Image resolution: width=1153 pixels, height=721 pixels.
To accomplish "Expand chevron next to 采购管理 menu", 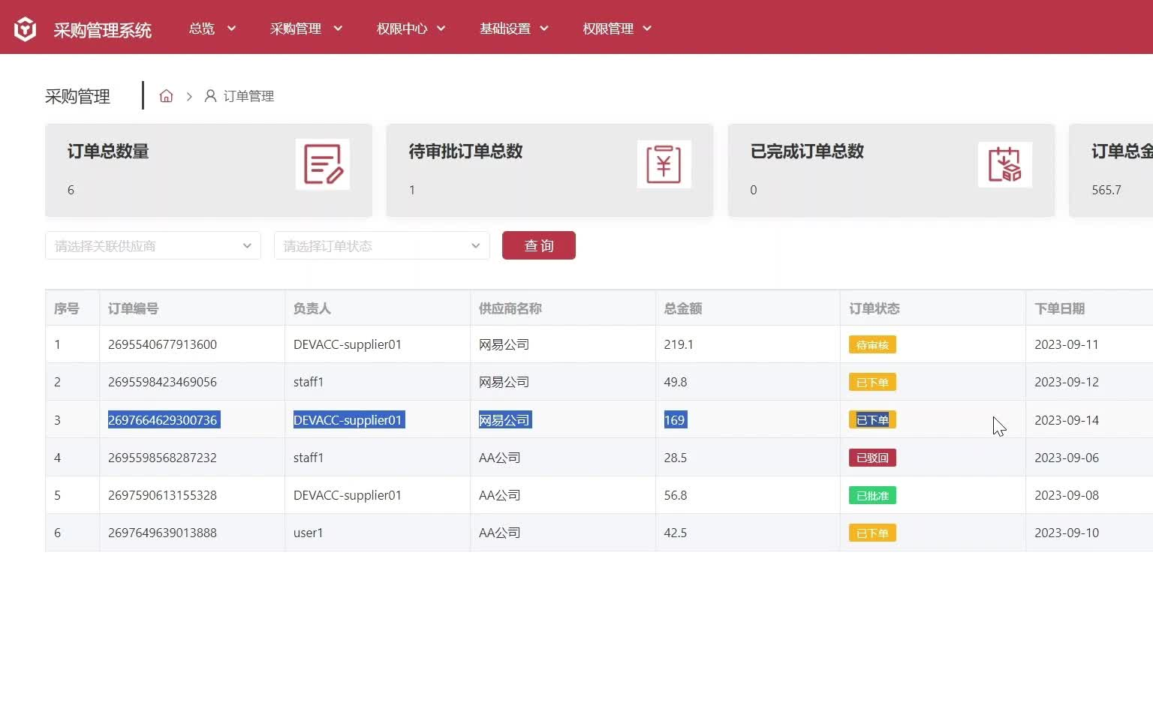I will pos(338,29).
